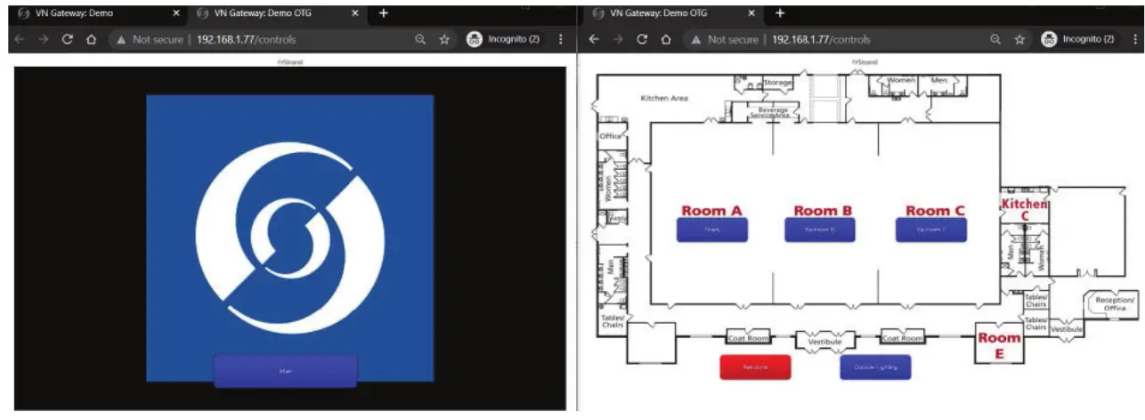Click the blue button under Room A
Screen dimensions: 1145x420
pyautogui.click(x=712, y=230)
